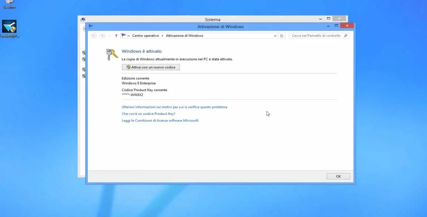This screenshot has width=427, height=217.
Task: Maximize the Sistema window behind
Action: point(329,19)
